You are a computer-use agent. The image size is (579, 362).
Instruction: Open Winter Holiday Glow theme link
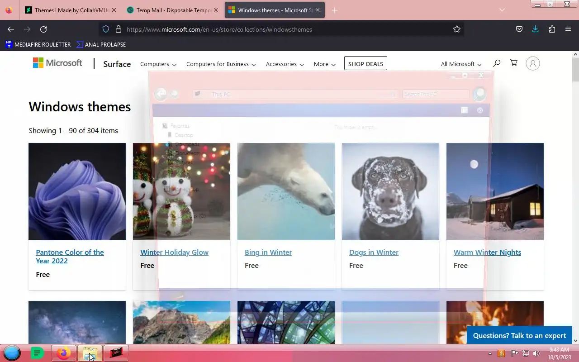click(174, 252)
